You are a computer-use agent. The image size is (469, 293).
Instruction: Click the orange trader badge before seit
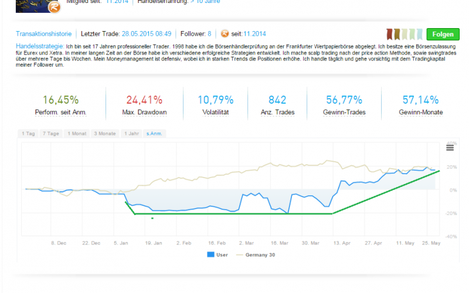(x=225, y=33)
